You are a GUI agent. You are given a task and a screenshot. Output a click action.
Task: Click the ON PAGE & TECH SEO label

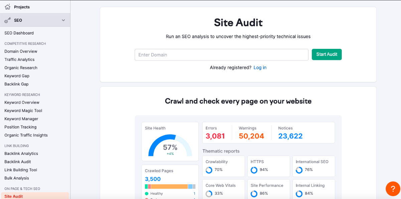pos(22,189)
